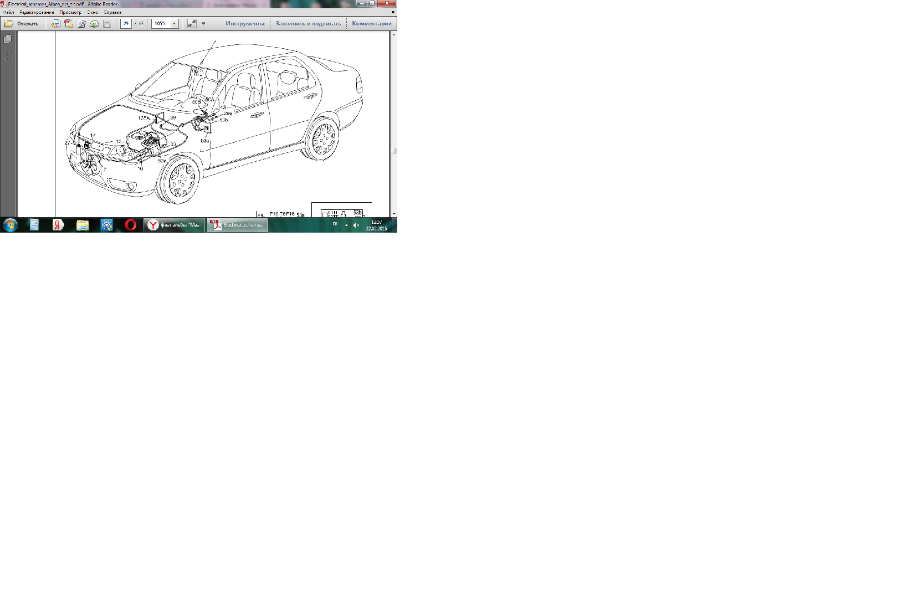Viewport: 897px width, 591px height.
Task: Click the Show desktop button at the taskbar edge
Action: pos(394,225)
